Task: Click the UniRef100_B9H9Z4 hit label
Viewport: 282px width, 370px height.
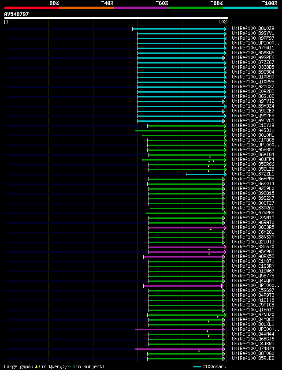Action: (253, 106)
